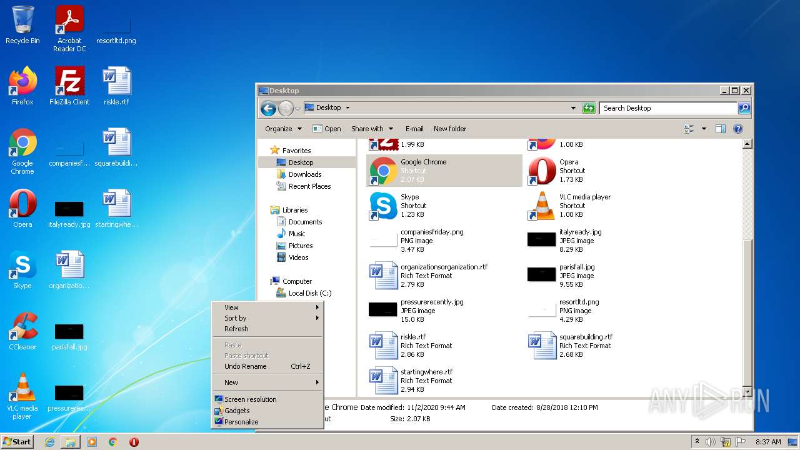Click the refresh icon next to address bar
Screen dimensions: 800x450
589,108
